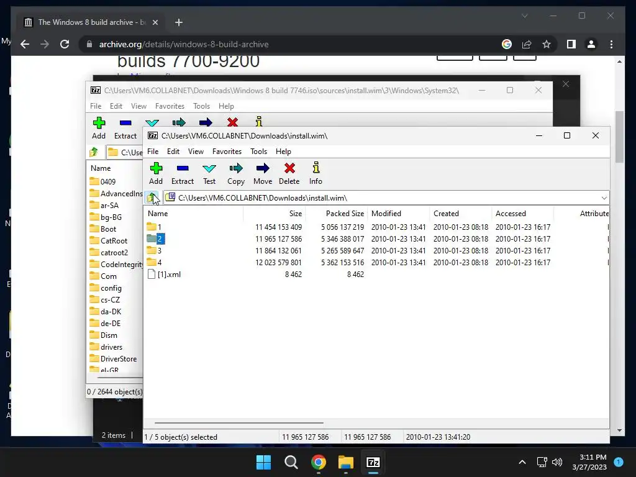The height and width of the screenshot is (477, 636).
Task: Open View menu in install.wim window
Action: pyautogui.click(x=196, y=152)
